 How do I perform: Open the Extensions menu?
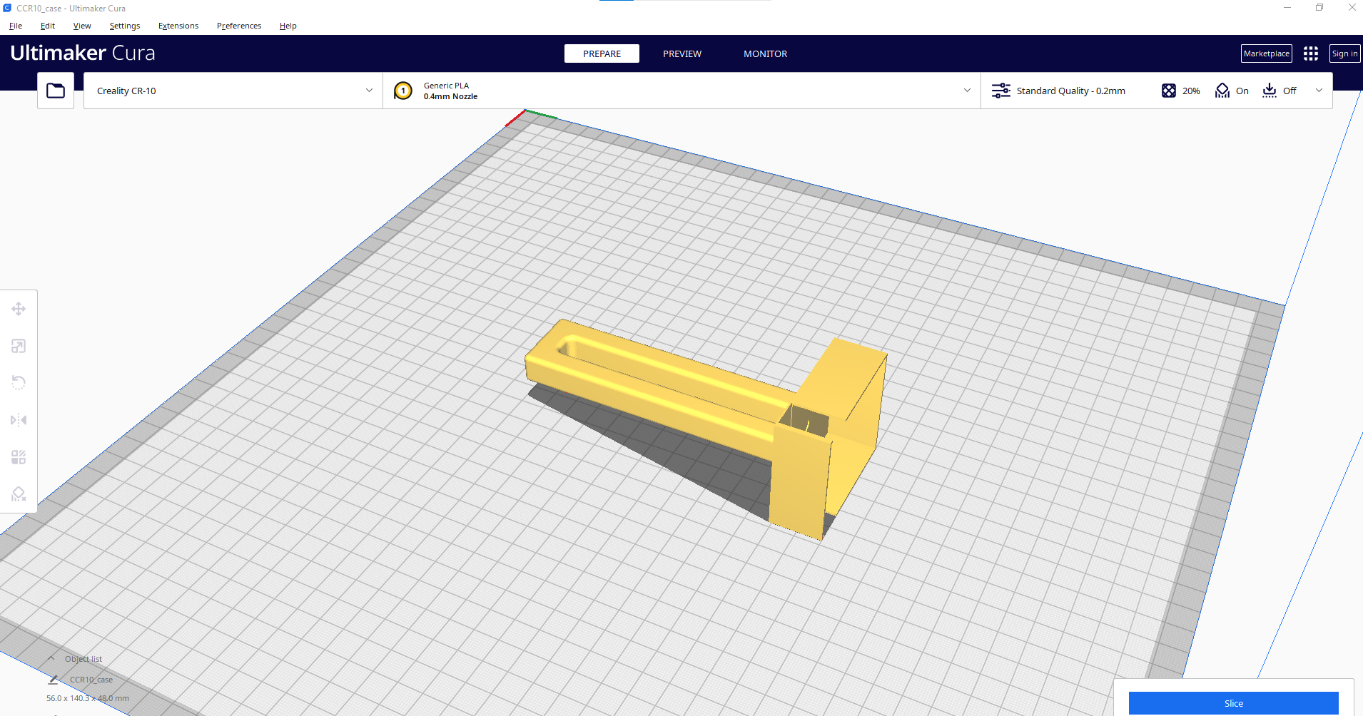coord(178,26)
